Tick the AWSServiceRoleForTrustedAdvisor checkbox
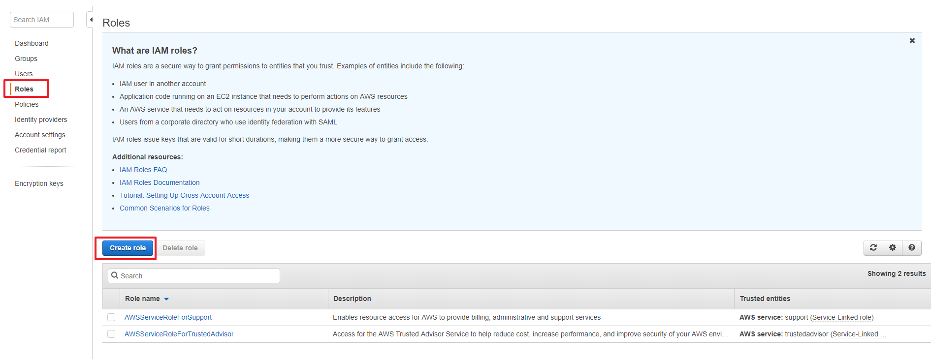931x359 pixels. tap(111, 334)
